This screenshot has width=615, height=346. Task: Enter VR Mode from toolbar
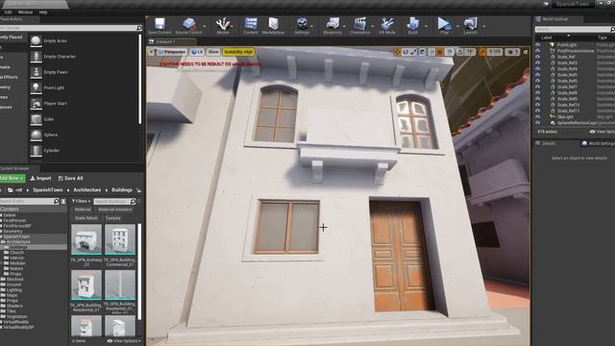tap(386, 26)
